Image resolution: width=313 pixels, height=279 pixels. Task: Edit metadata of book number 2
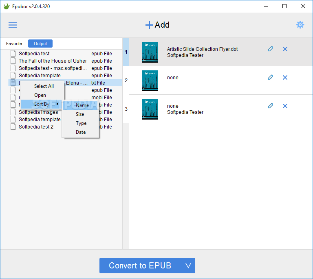coord(270,77)
